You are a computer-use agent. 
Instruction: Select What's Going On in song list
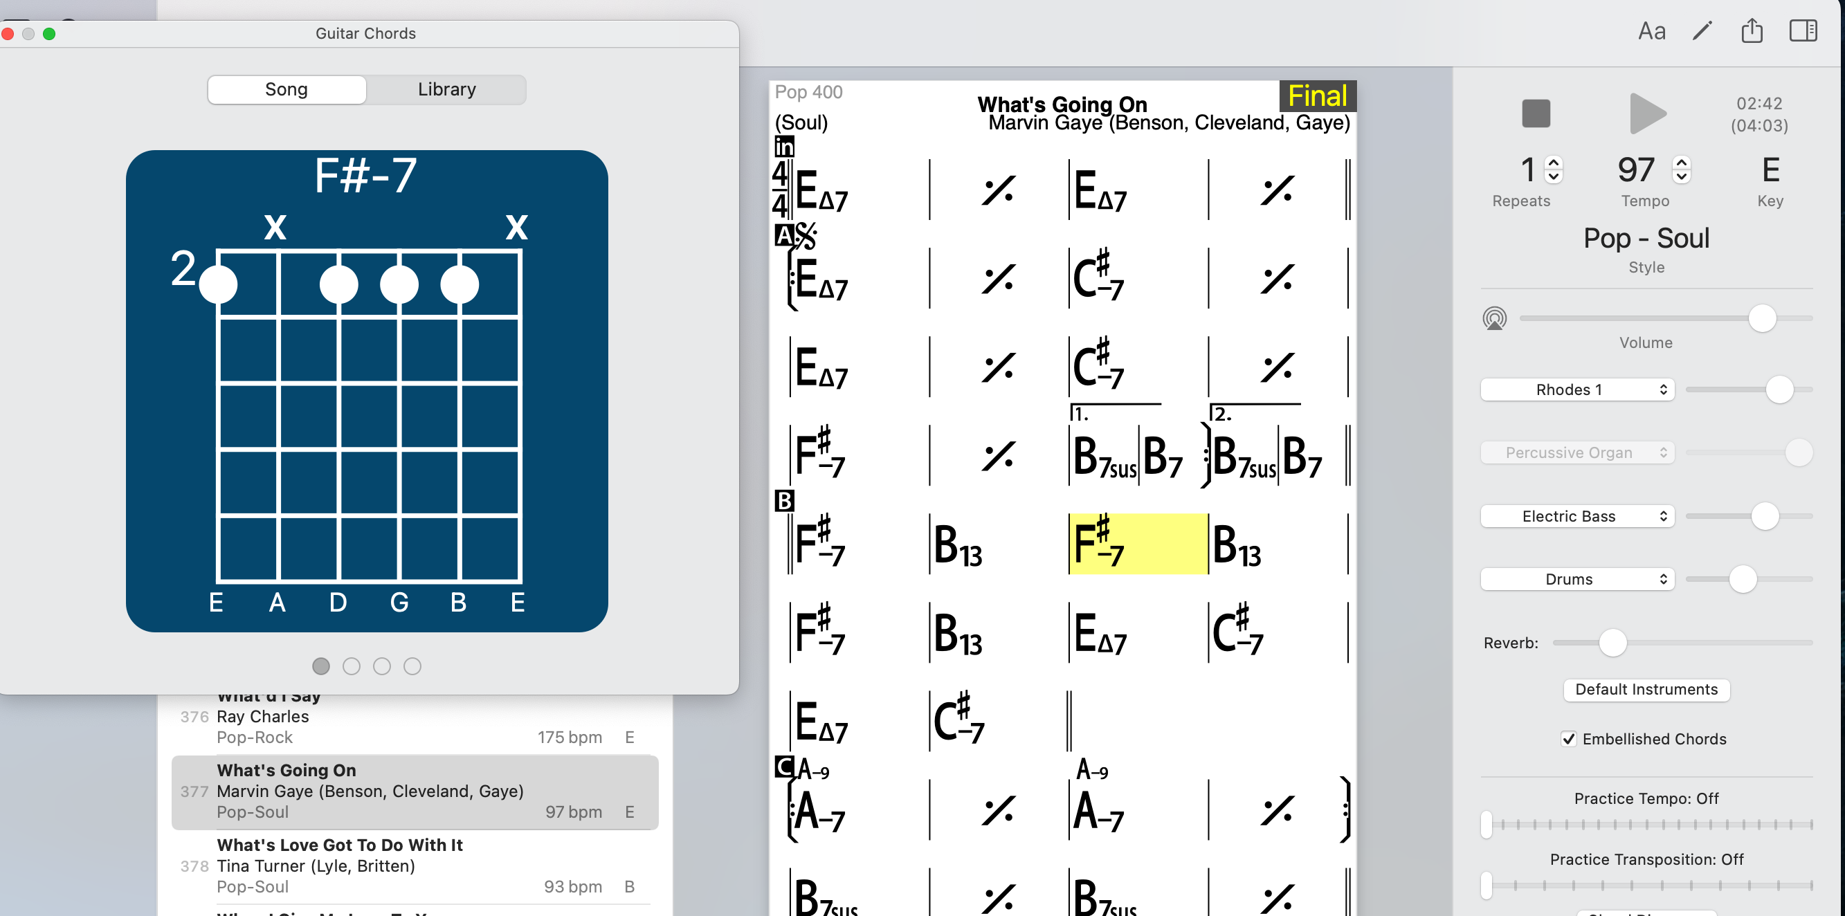click(x=415, y=791)
